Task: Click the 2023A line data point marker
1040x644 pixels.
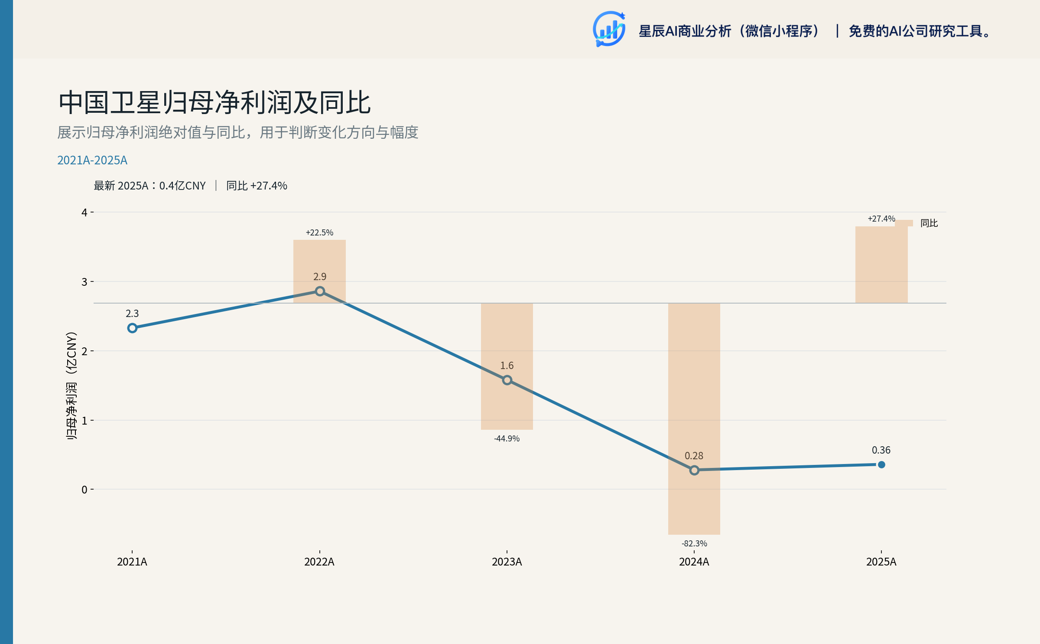Action: click(507, 380)
